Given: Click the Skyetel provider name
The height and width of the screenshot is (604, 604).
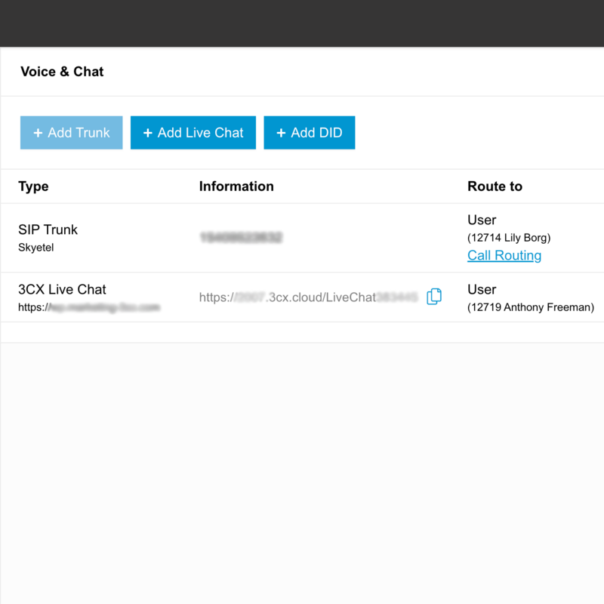Looking at the screenshot, I should point(36,248).
